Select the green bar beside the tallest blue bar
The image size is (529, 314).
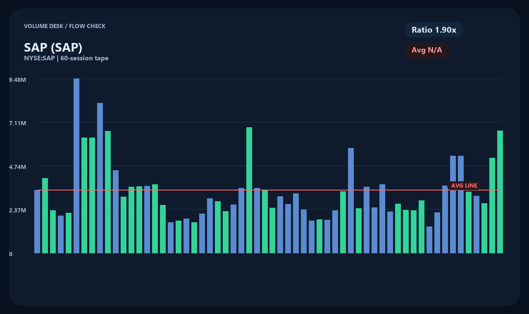(x=84, y=194)
